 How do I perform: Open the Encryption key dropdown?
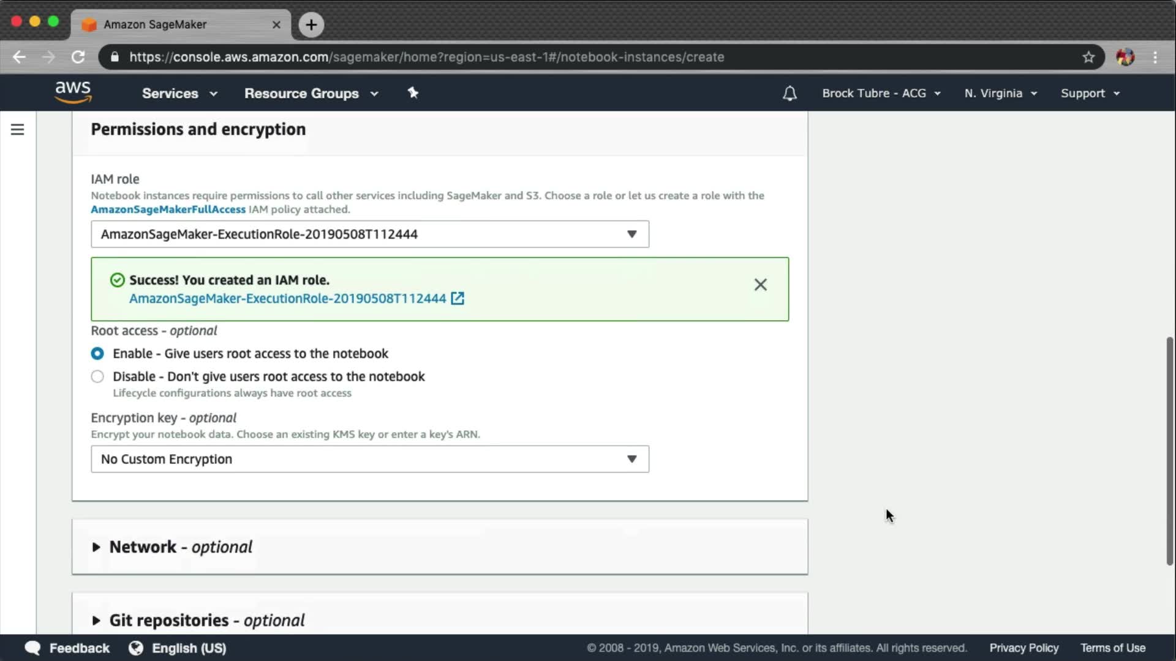point(369,459)
